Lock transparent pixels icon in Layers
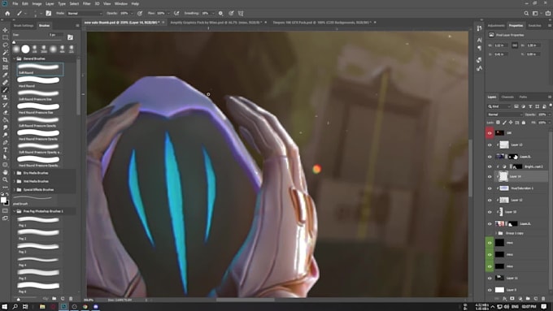Screen dimensions: 553x311 coord(498,123)
